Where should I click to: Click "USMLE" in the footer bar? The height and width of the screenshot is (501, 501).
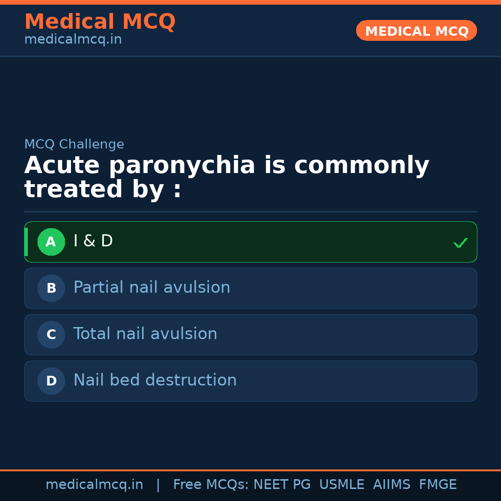click(x=341, y=485)
